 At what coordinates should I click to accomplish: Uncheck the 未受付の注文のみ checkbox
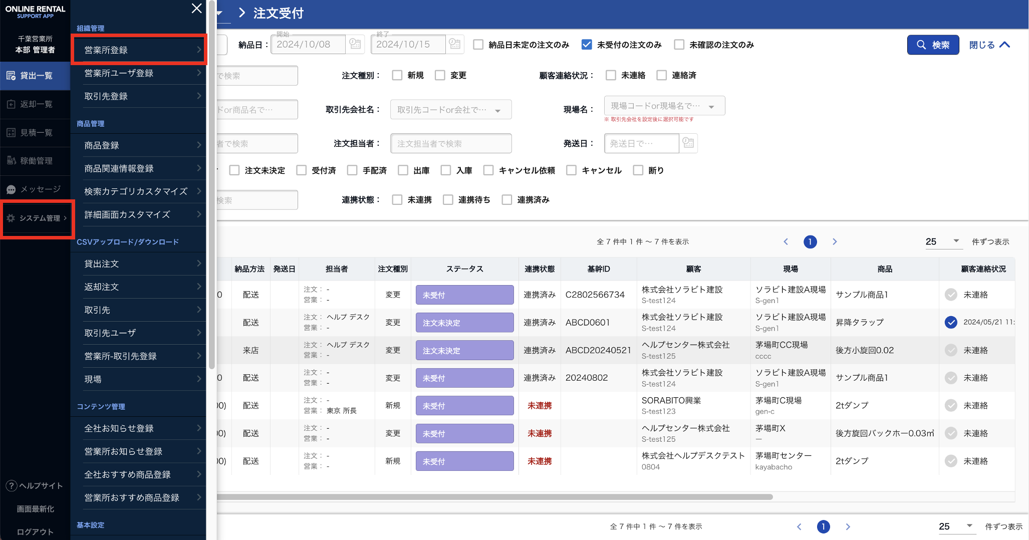coord(587,45)
